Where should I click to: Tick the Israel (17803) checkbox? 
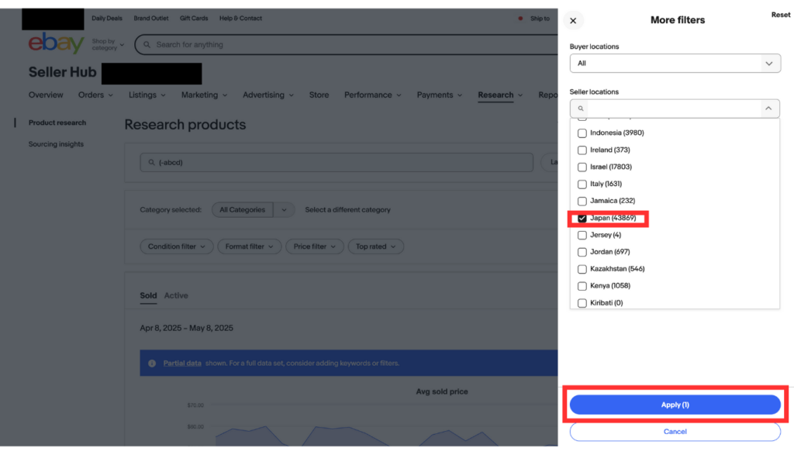tap(582, 167)
